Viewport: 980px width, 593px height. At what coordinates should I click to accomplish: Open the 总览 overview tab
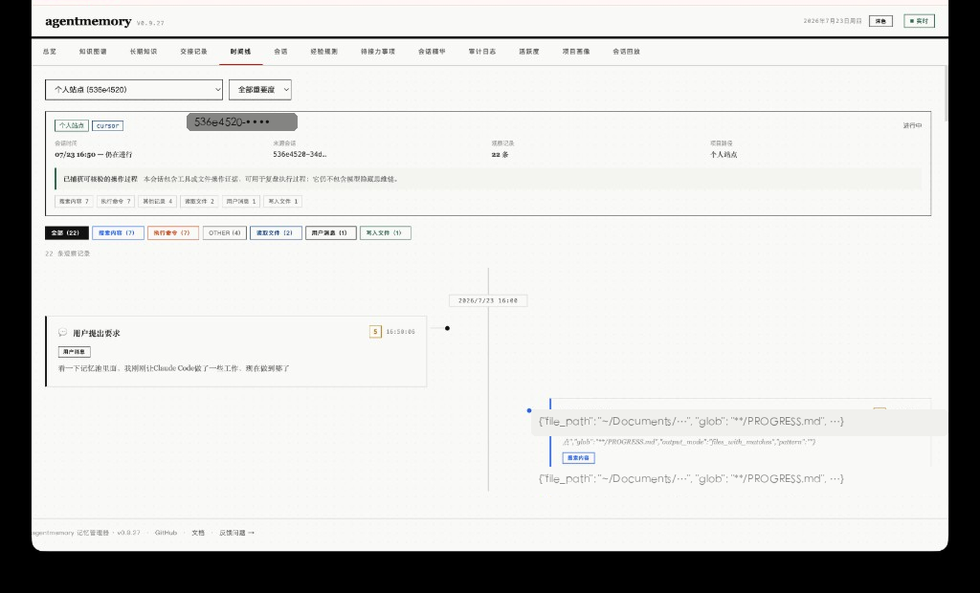(49, 52)
